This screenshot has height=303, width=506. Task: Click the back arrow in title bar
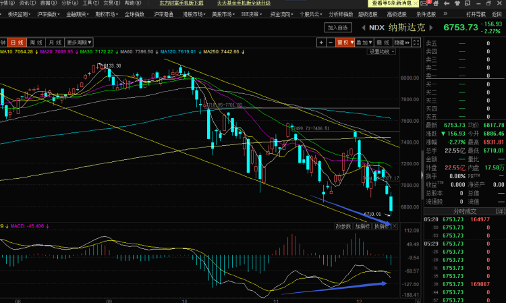click(447, 3)
